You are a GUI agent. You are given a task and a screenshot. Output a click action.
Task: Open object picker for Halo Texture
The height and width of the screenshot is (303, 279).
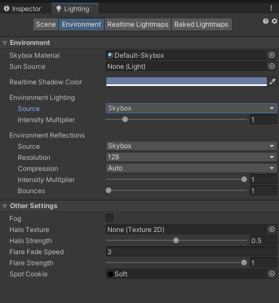point(272,229)
